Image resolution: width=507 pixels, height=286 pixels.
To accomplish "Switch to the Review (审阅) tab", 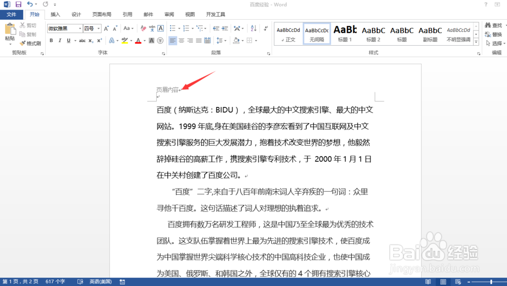I will (169, 14).
